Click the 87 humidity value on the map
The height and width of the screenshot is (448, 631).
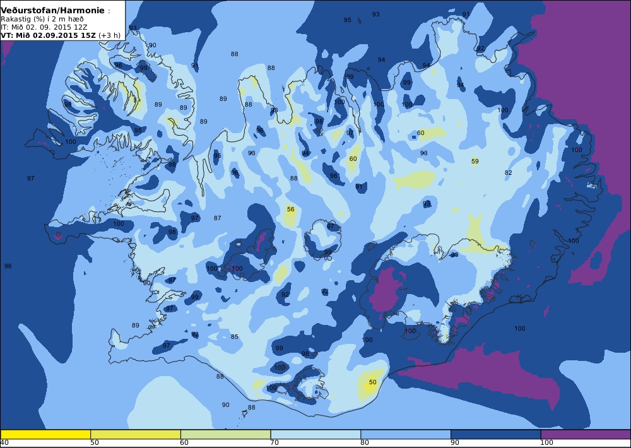click(x=217, y=218)
